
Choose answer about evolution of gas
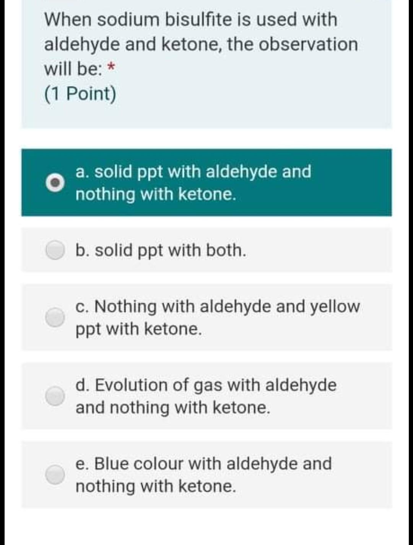coord(206,396)
